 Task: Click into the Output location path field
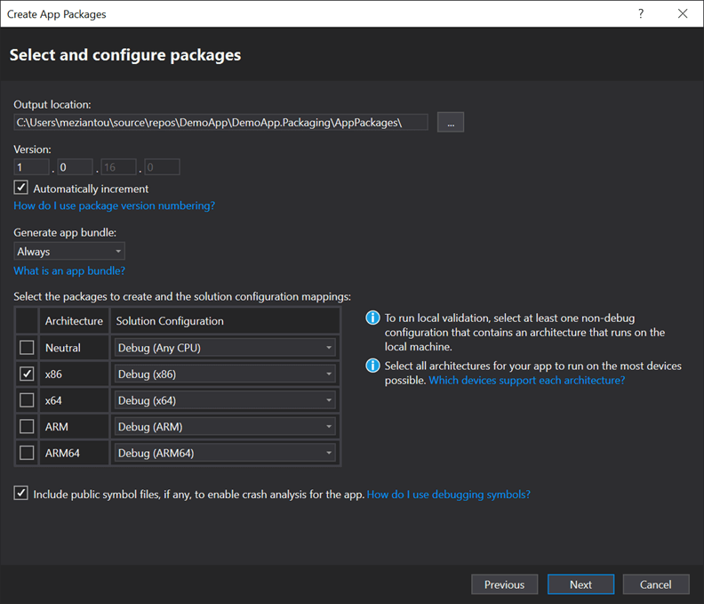[x=220, y=122]
